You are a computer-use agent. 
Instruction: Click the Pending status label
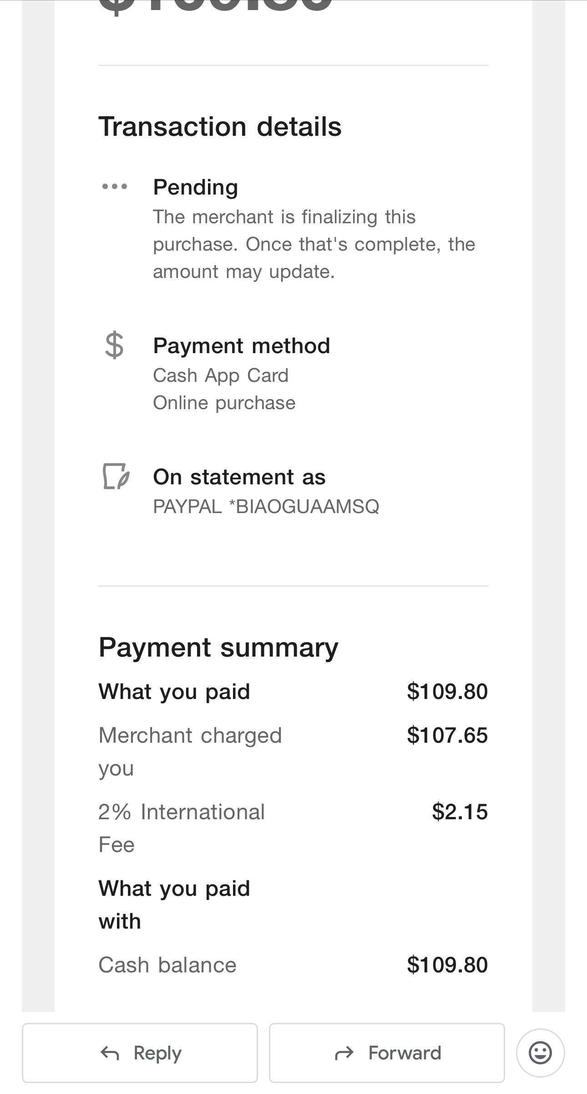(x=196, y=187)
